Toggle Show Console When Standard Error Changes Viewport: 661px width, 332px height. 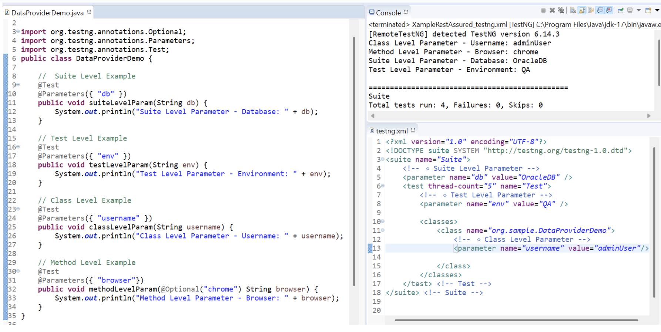coord(609,10)
